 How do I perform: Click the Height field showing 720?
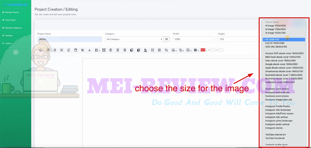click(238, 39)
